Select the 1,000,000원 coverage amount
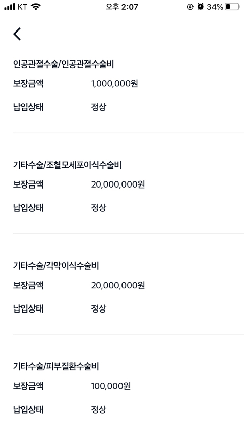 [x=115, y=83]
